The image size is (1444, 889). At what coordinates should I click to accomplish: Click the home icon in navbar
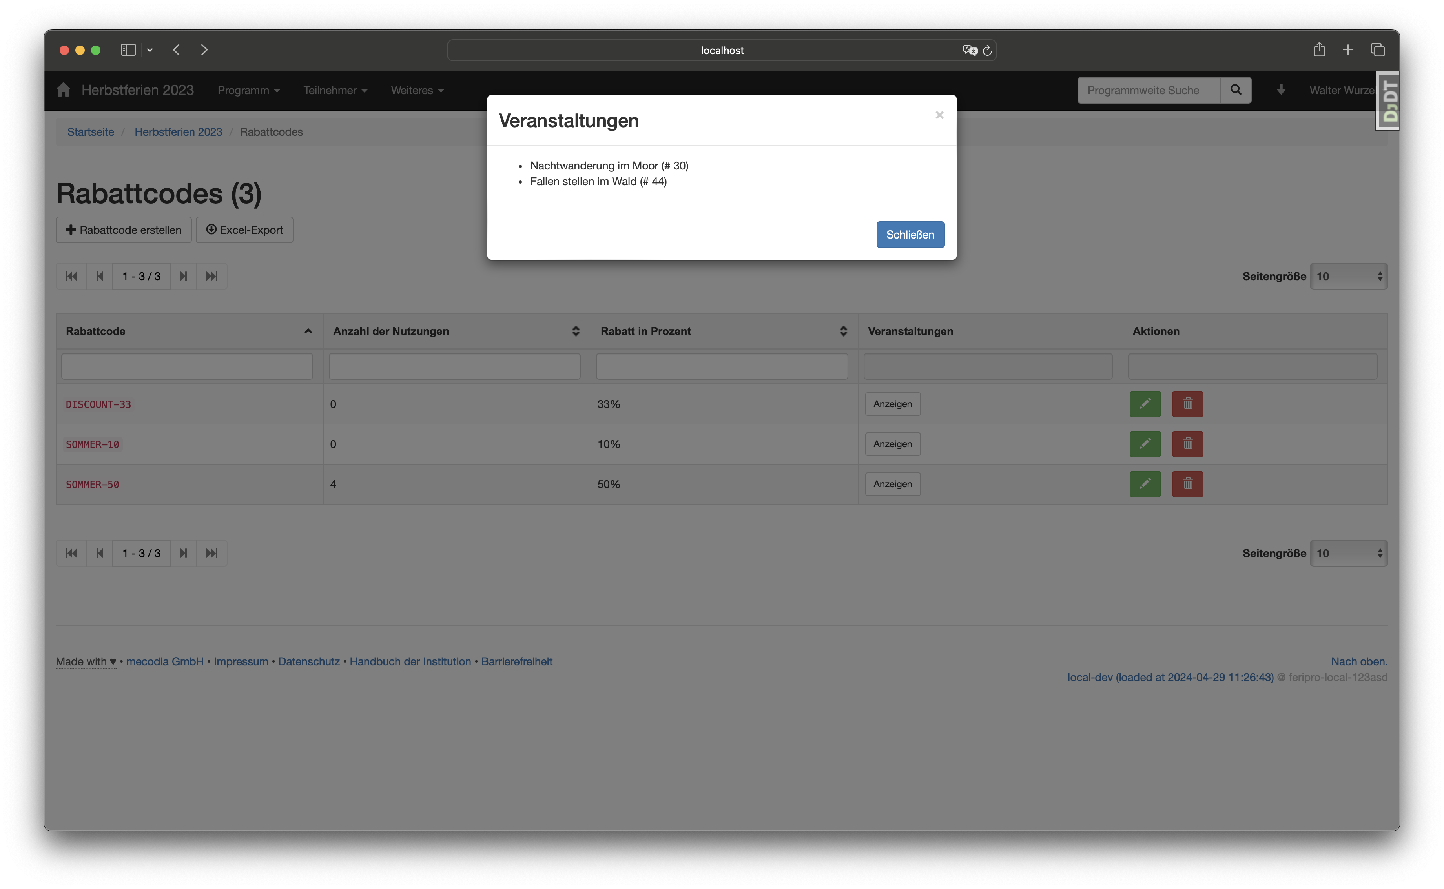click(64, 90)
